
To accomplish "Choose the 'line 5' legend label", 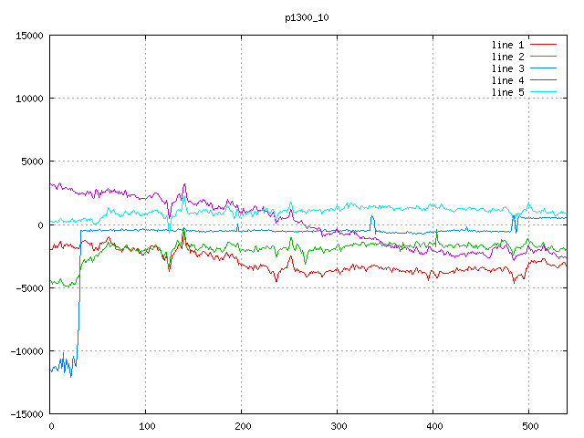I will click(x=507, y=92).
